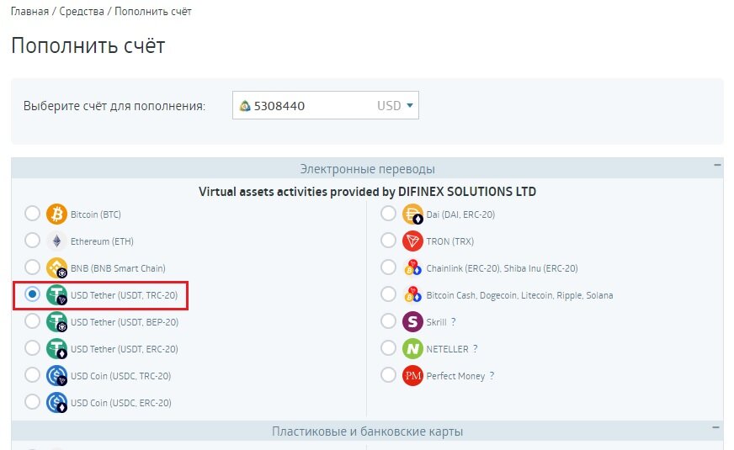Click the NETELLER green N icon
Screen dimensions: 734x450
pyautogui.click(x=412, y=349)
